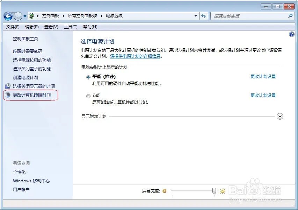Viewport: 298px width, 210px height.
Task: Click the control panel icon in the address bar
Action: (x=31, y=15)
